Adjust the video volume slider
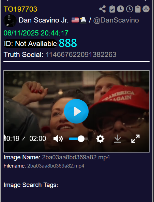 pos(78,139)
